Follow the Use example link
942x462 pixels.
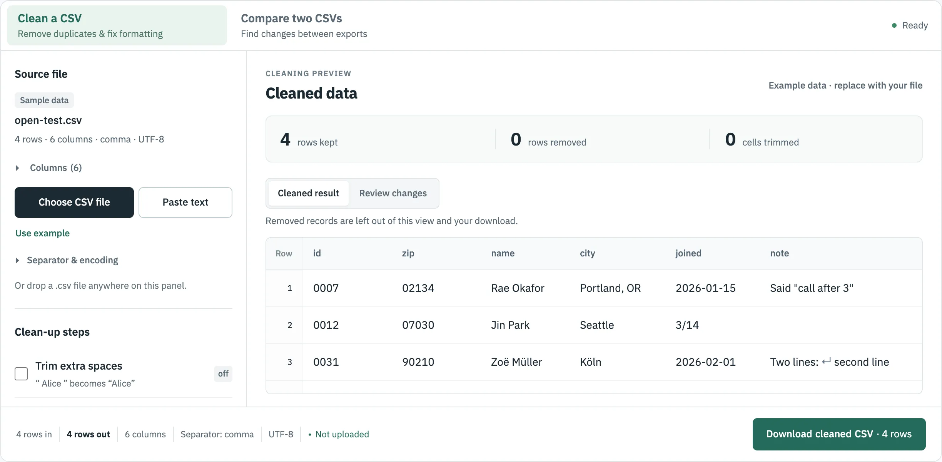tap(43, 233)
